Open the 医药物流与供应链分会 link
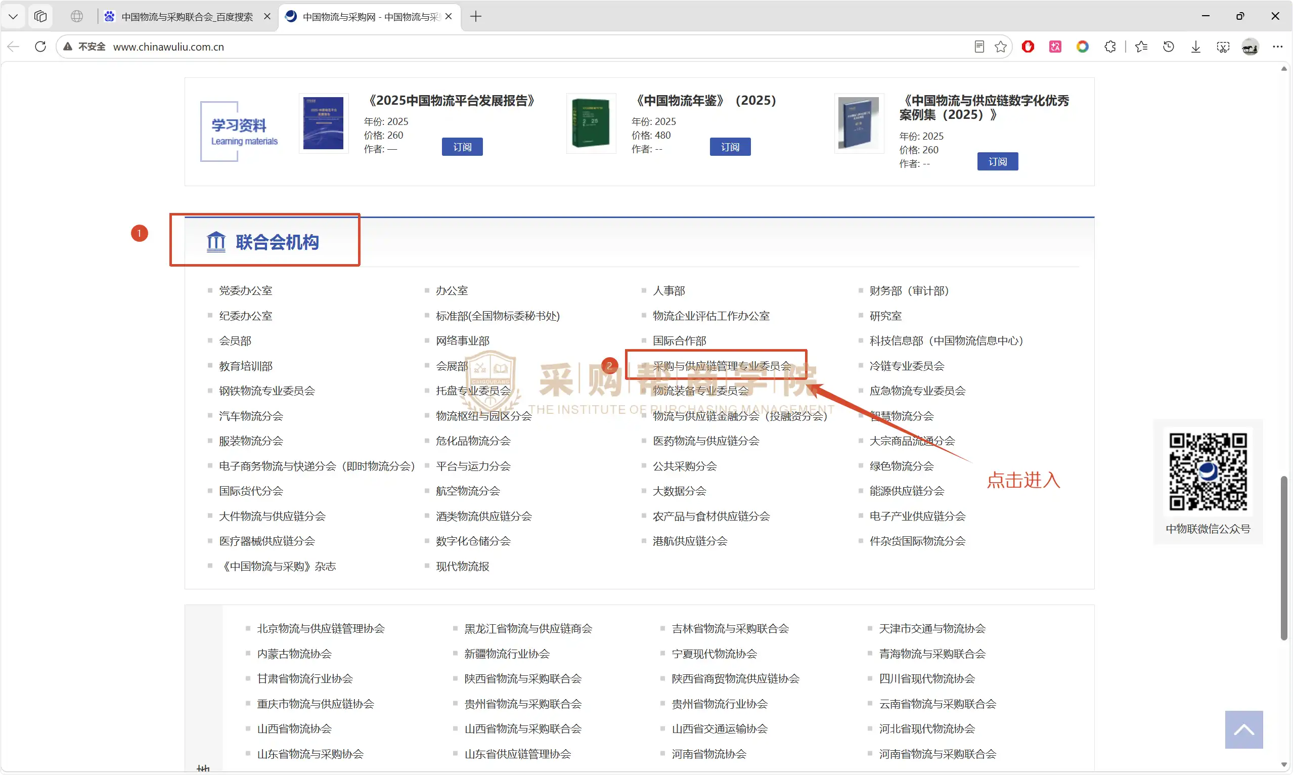The width and height of the screenshot is (1293, 775). tap(706, 441)
